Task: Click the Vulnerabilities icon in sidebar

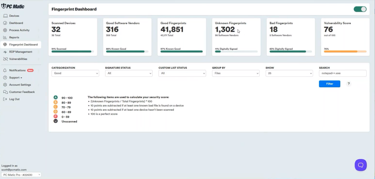Action: pyautogui.click(x=5, y=59)
